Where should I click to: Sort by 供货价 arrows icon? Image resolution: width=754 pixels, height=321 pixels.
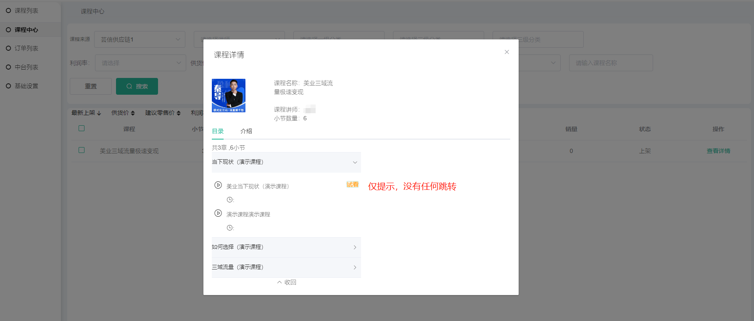(x=133, y=113)
